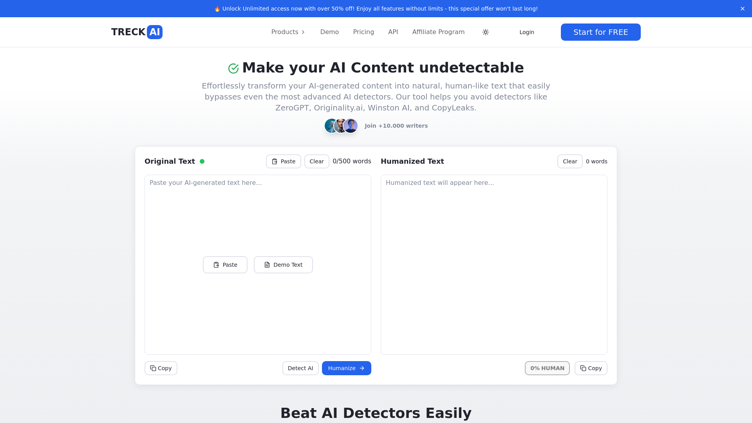The image size is (752, 423).
Task: Click the green status dot beside Original Text
Action: (x=202, y=161)
